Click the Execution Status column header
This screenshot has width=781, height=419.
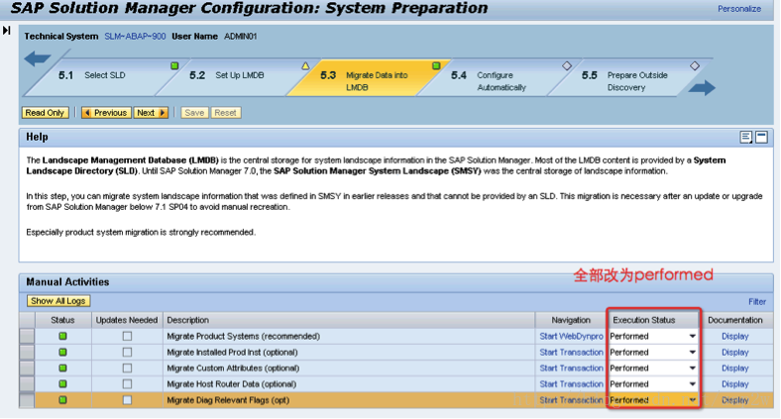point(653,320)
